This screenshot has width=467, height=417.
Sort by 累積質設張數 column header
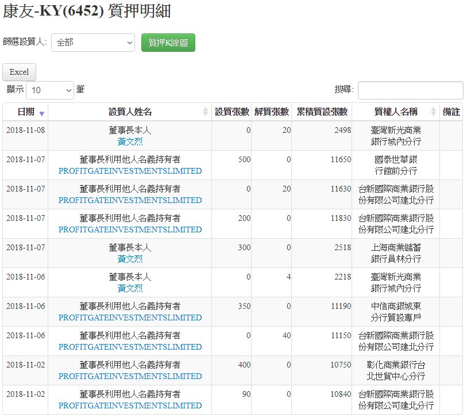point(322,112)
